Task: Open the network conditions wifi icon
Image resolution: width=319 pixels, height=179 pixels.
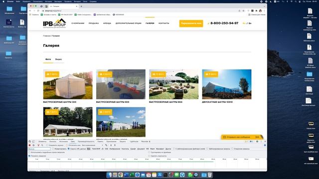Action: [106, 145]
